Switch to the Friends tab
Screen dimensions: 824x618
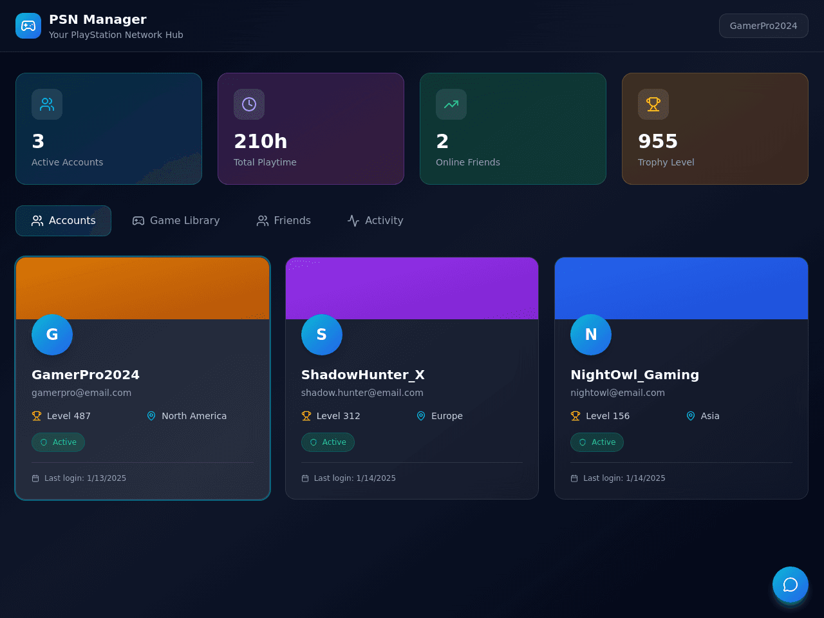click(x=284, y=221)
